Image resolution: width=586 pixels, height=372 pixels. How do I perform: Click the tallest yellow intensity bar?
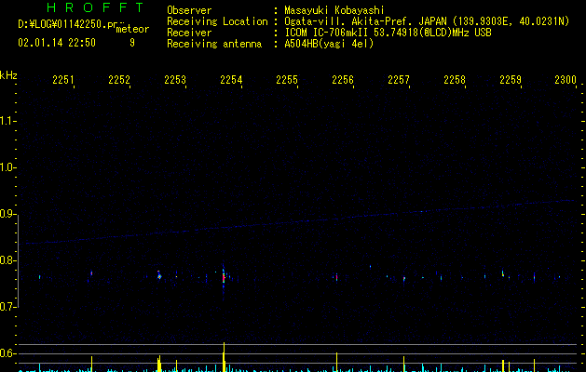(224, 357)
